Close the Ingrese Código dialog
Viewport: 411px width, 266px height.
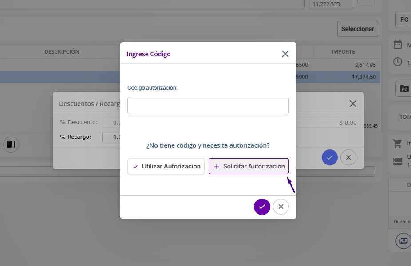(x=285, y=54)
